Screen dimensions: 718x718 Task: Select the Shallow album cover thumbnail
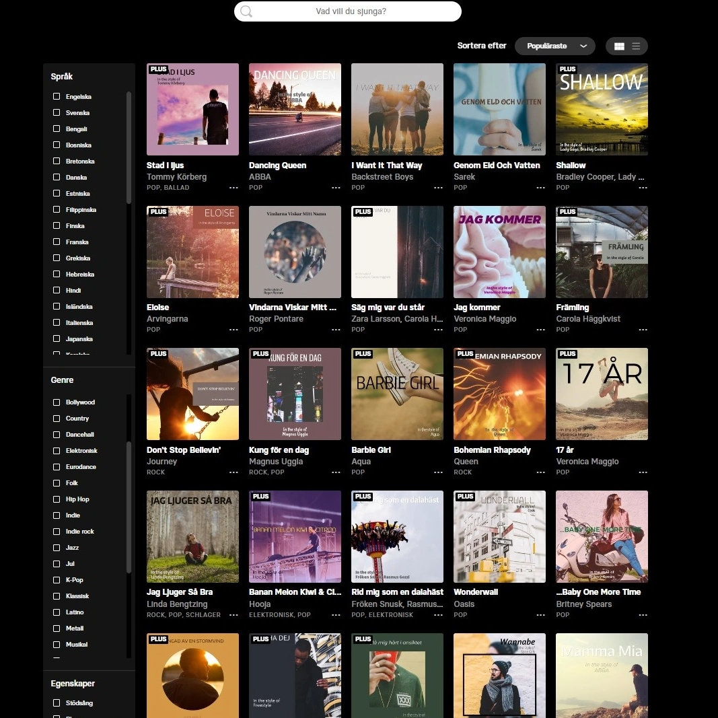(602, 110)
